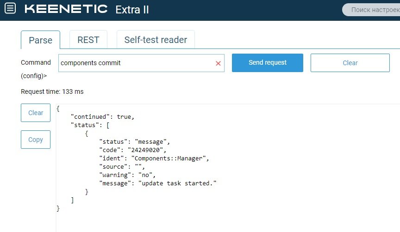Click the Keenetic logo
Image resolution: width=400 pixels, height=232 pixels.
tap(66, 9)
